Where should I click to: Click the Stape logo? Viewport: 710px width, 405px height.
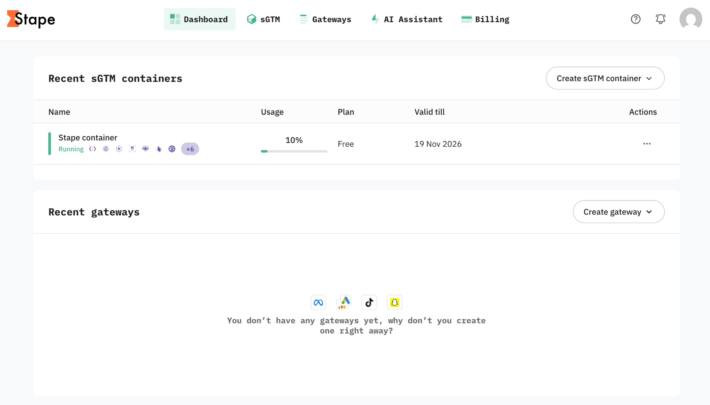(31, 19)
